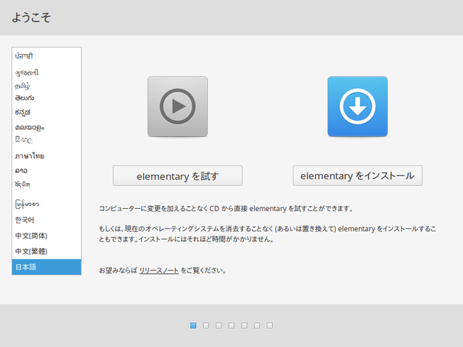Open the リリースノート link
This screenshot has width=463, height=347.
159,270
